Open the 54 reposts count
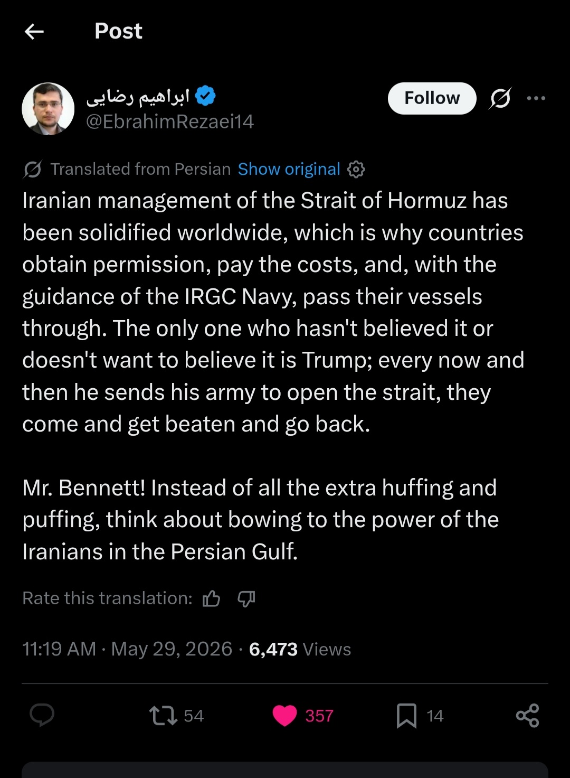This screenshot has height=778, width=570. click(194, 716)
